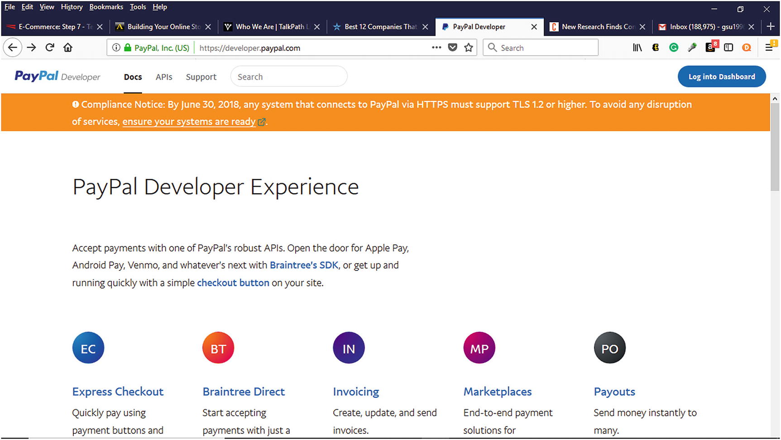Click the Braintree Direct BT circle icon
Screen dimensions: 781x440
[x=218, y=348]
